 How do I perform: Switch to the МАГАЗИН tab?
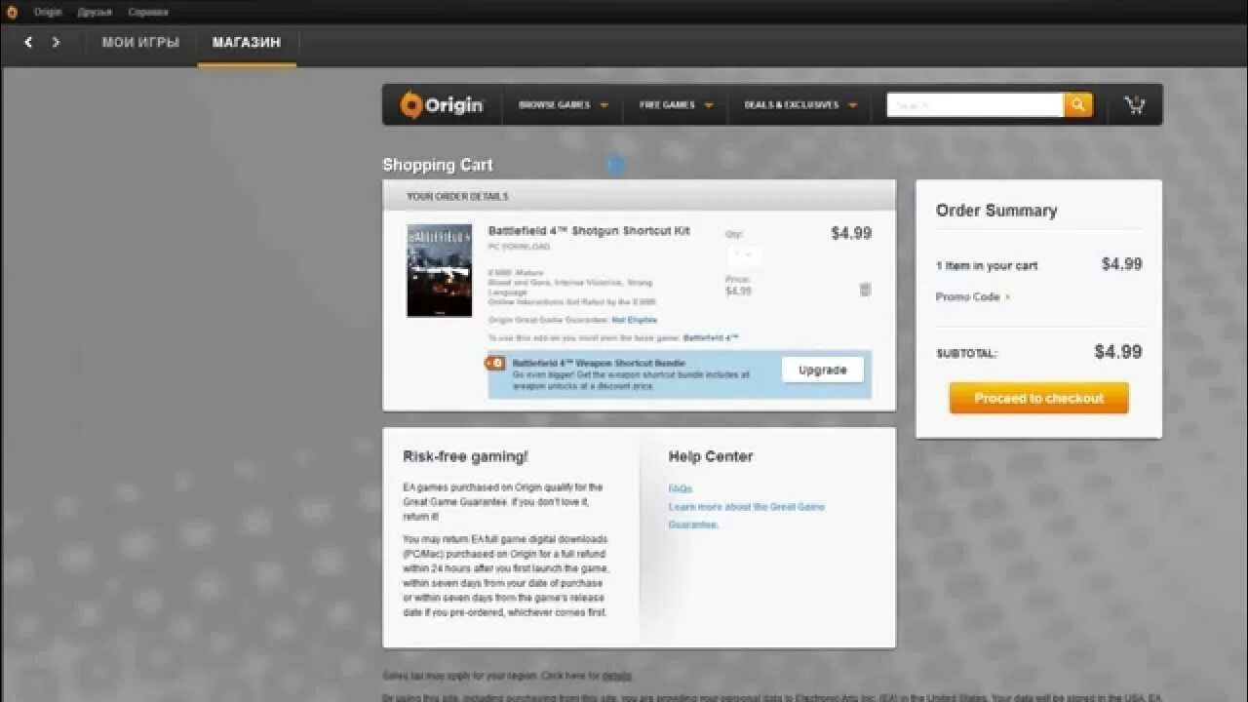coord(247,43)
